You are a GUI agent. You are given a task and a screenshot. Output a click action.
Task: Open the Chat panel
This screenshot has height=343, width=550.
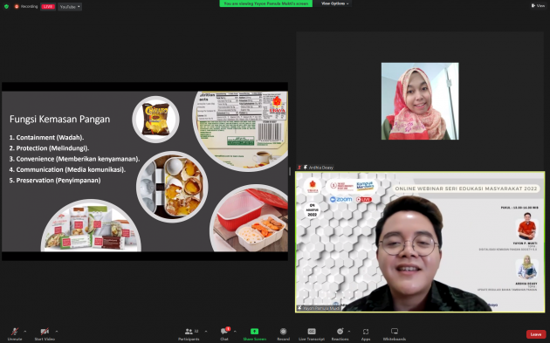coord(224,333)
